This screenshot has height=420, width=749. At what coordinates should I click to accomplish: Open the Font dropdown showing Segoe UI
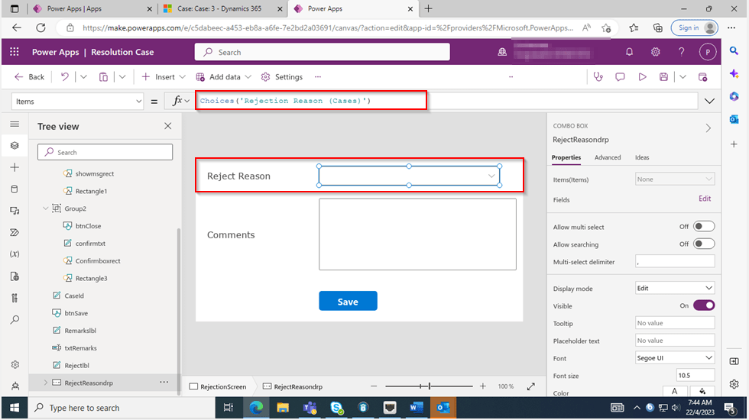point(674,358)
